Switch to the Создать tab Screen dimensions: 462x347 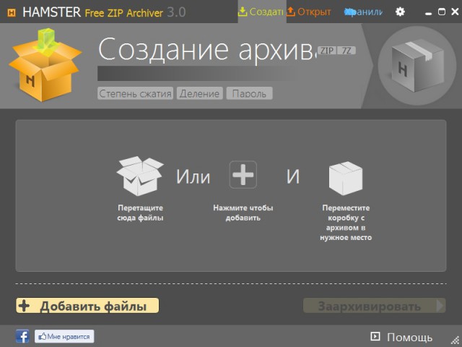(x=261, y=12)
